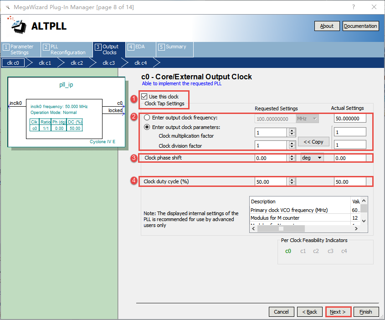Select Enter output clock frequency option

tap(147, 118)
